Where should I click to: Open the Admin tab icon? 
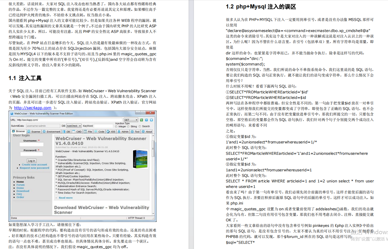tap(119, 131)
